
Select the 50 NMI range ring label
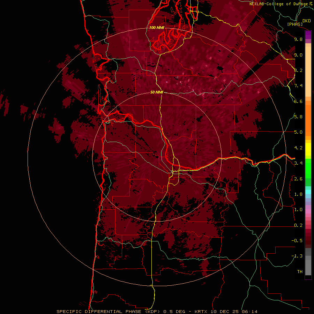(x=157, y=92)
